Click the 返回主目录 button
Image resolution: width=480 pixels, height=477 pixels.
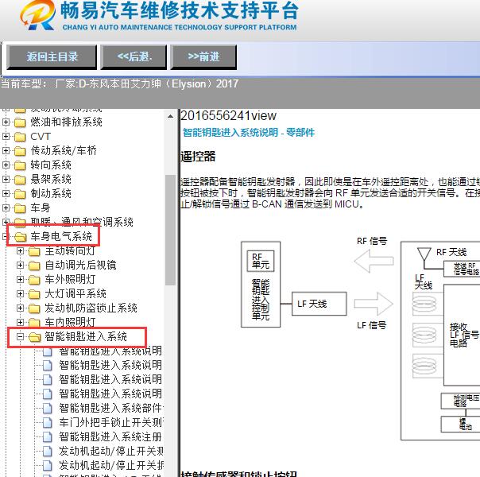tap(52, 56)
